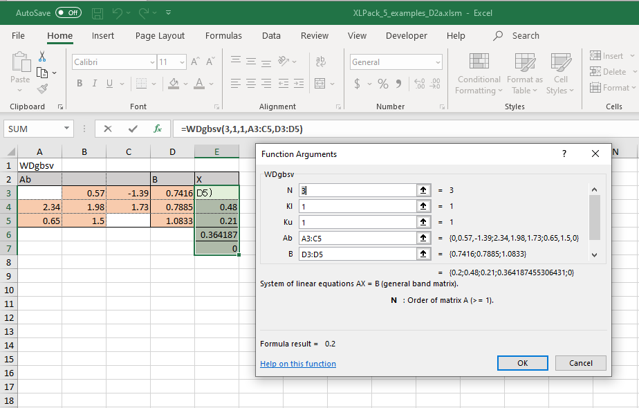The width and height of the screenshot is (639, 408).
Task: Click the Font Color A swatch
Action: click(199, 84)
